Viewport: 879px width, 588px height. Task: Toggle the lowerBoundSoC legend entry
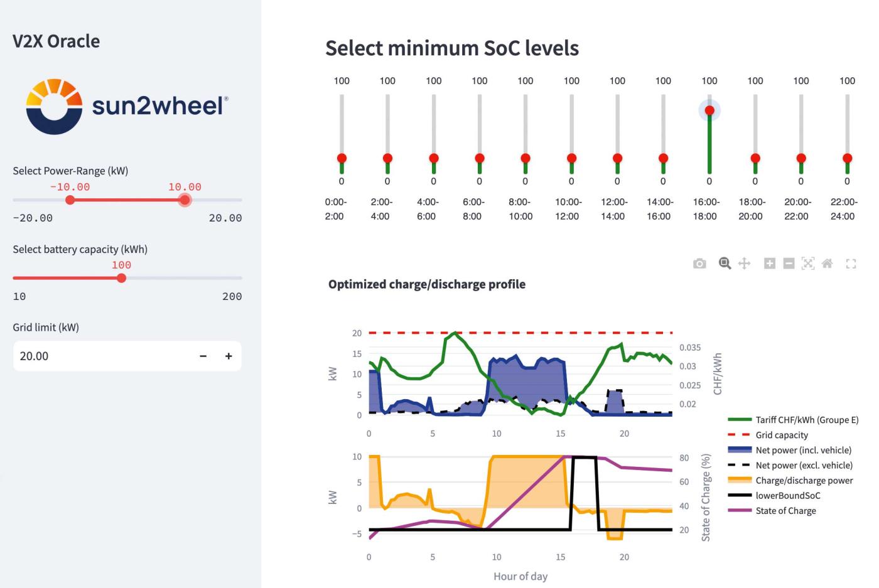pos(787,496)
